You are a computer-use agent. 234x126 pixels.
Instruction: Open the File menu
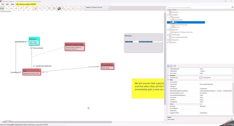3,4
